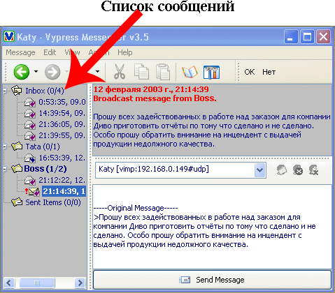Select the 21:39:55 inbox message
Image resolution: width=335 pixels, height=293 pixels.
[x=62, y=135]
